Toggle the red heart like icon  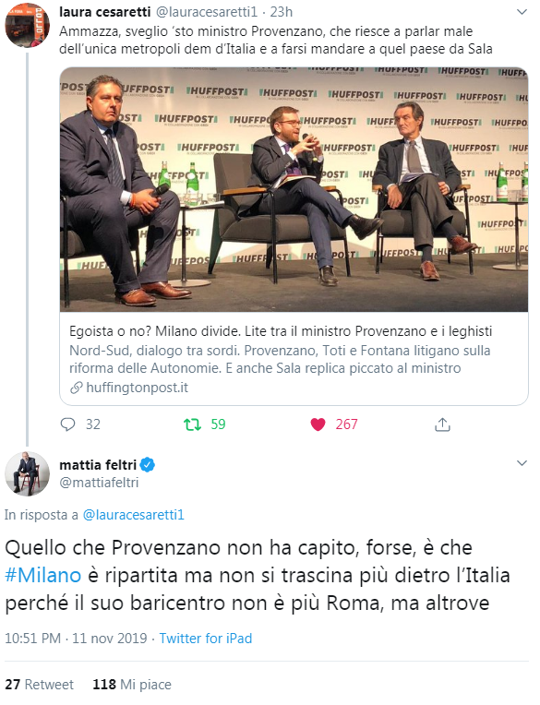tap(318, 424)
